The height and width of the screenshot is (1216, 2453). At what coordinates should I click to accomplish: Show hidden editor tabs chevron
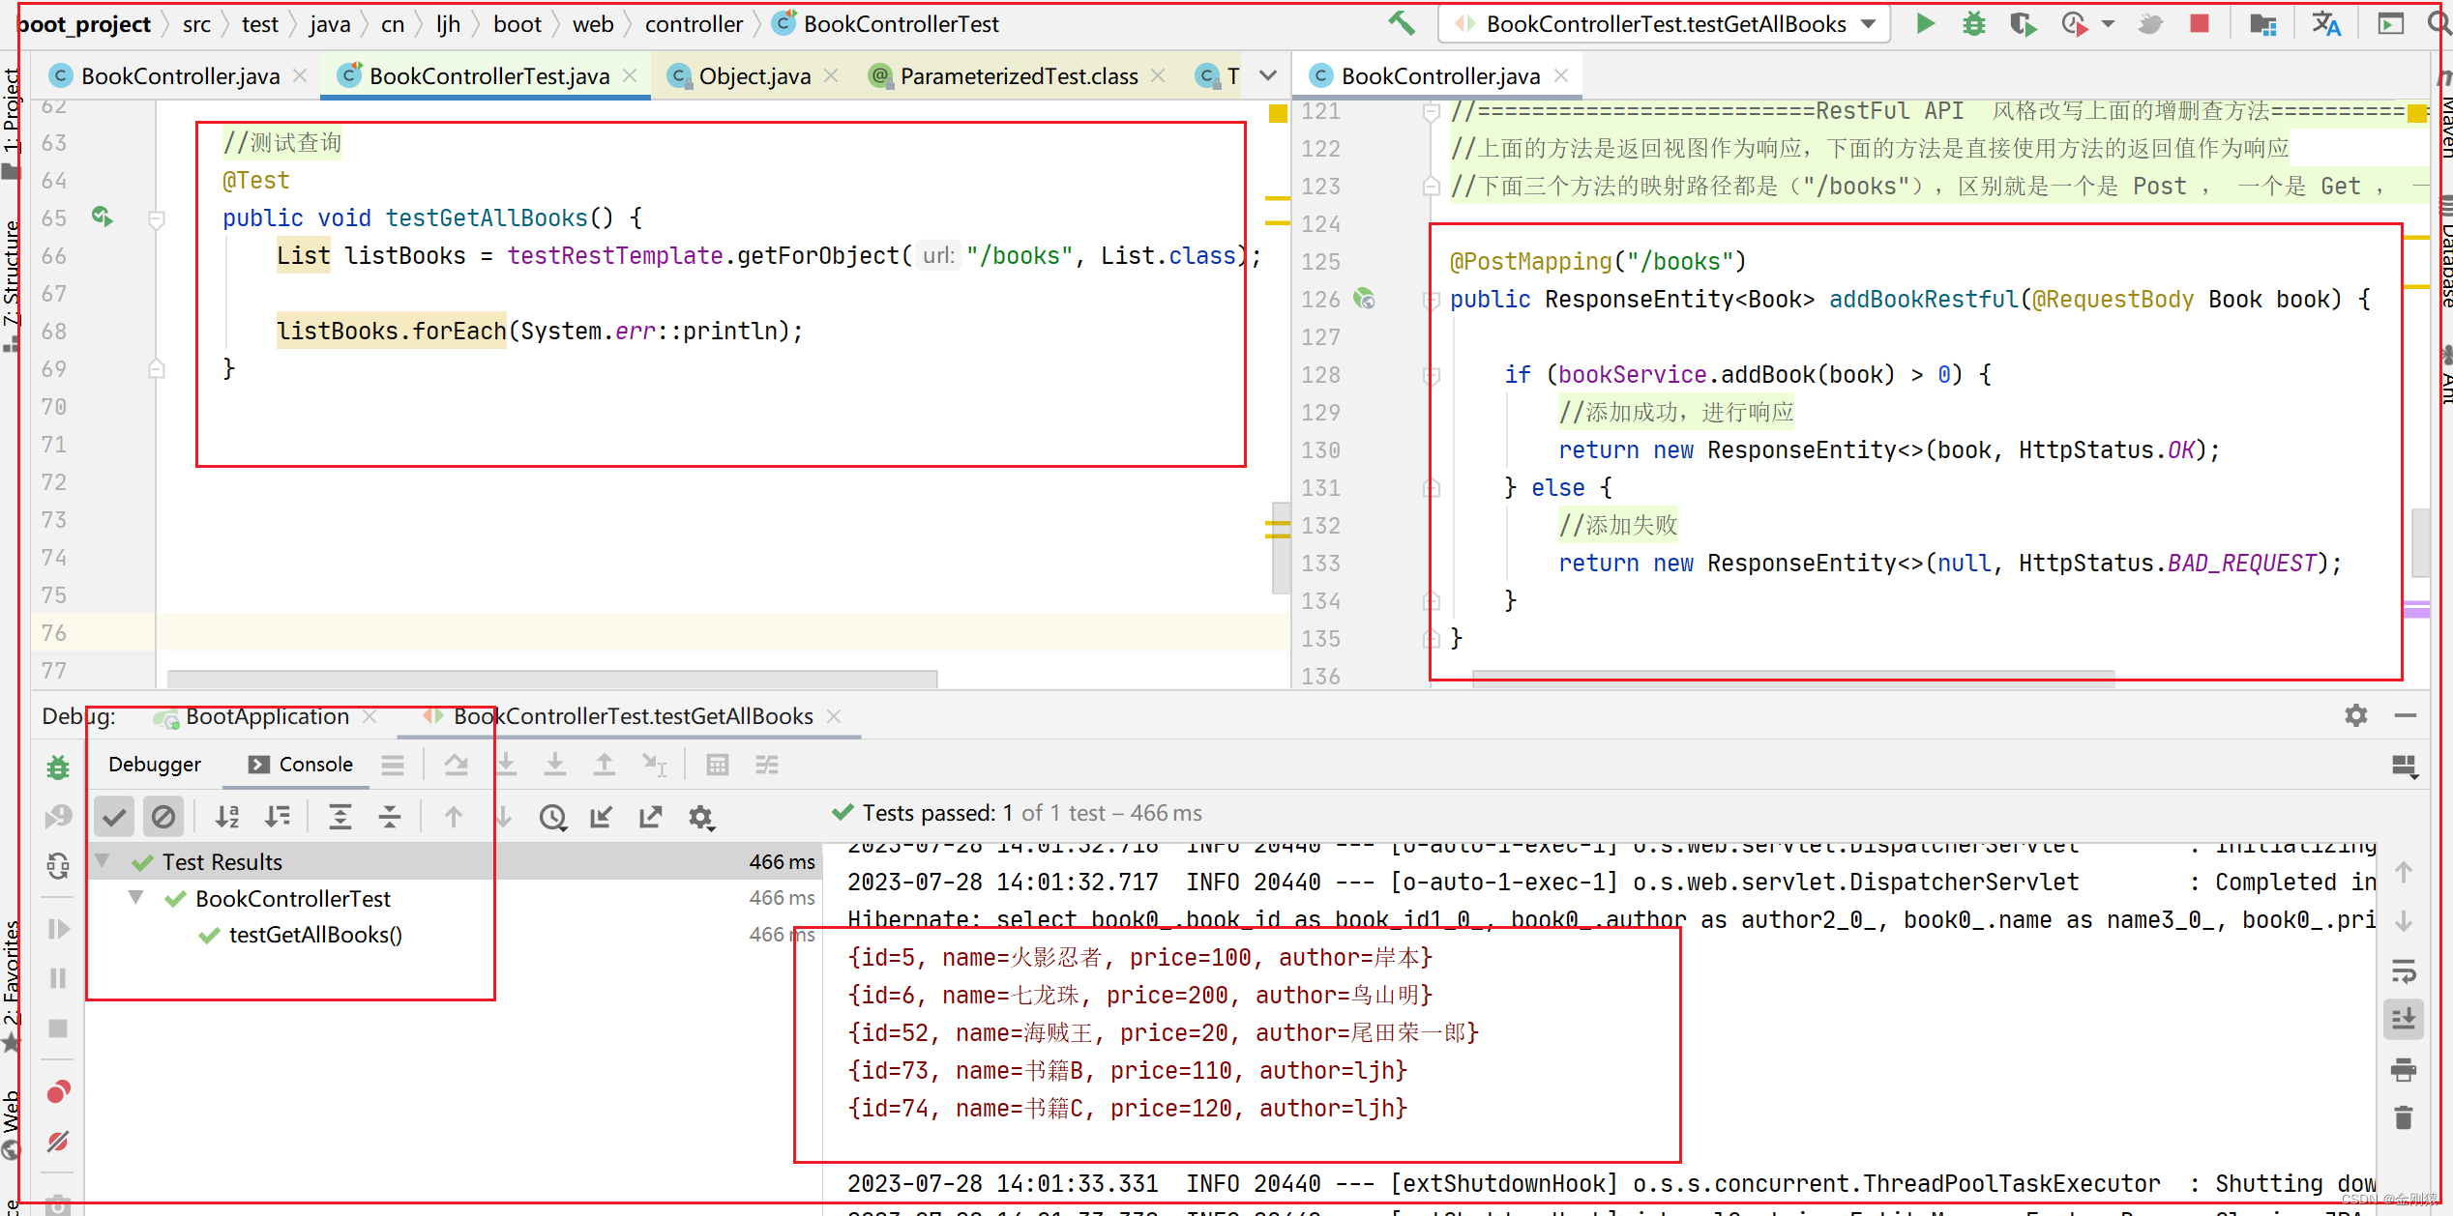click(x=1268, y=75)
